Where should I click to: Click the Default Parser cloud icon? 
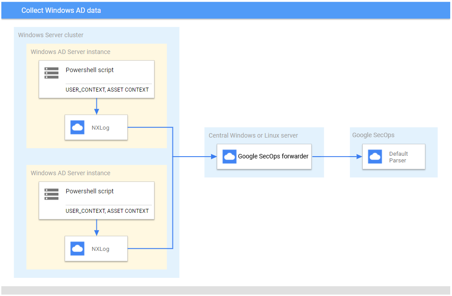pyautogui.click(x=374, y=157)
